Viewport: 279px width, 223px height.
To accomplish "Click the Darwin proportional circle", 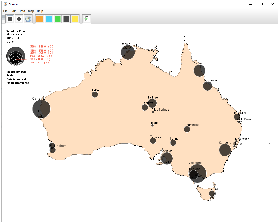I will pos(128,53).
